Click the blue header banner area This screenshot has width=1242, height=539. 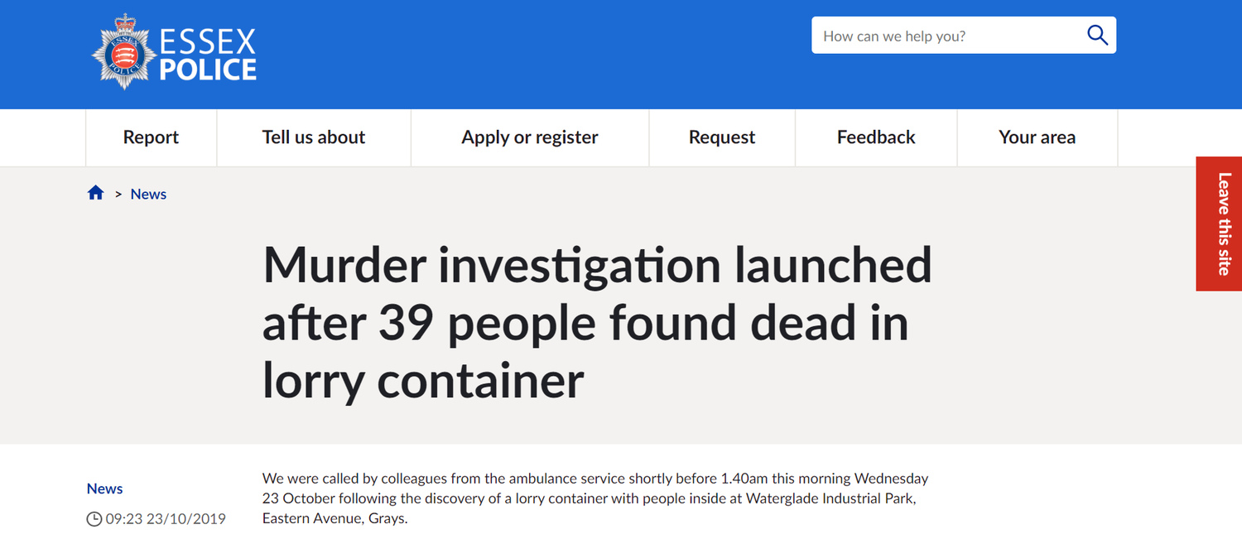(538, 55)
